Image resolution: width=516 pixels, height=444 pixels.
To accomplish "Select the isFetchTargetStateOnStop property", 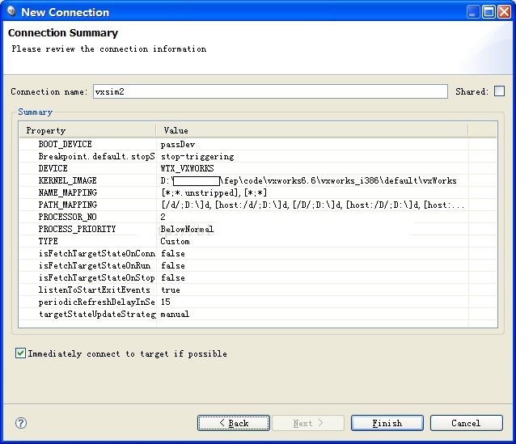I will click(97, 277).
